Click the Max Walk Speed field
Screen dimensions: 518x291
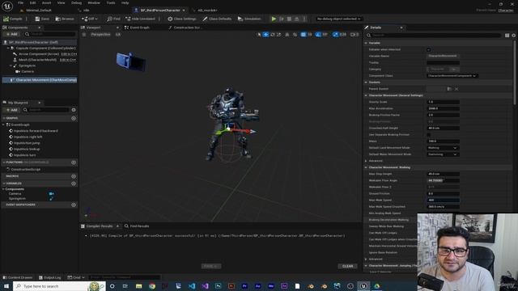443,200
